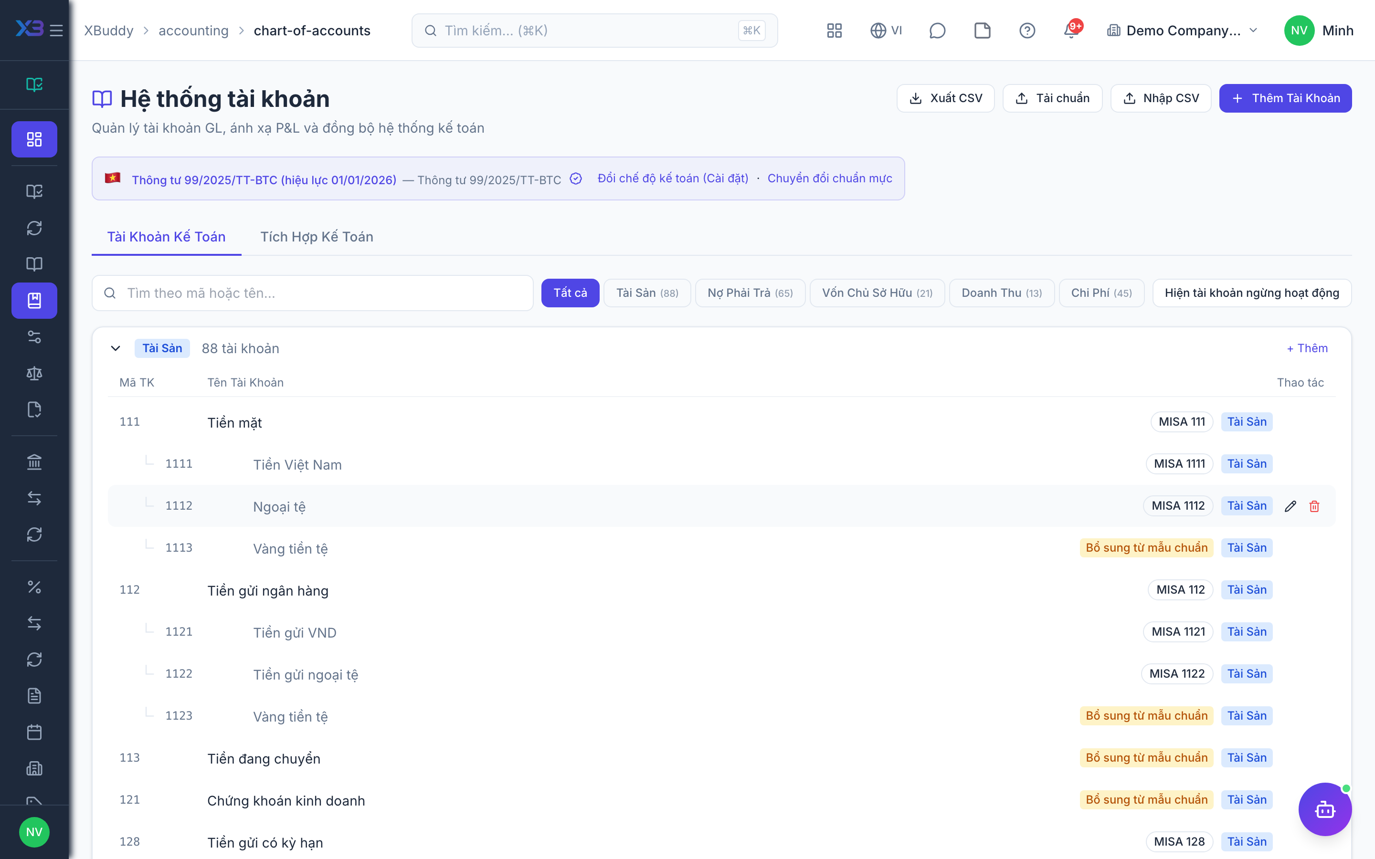The height and width of the screenshot is (859, 1375).
Task: Open the sliders settings icon in sidebar
Action: coord(34,337)
